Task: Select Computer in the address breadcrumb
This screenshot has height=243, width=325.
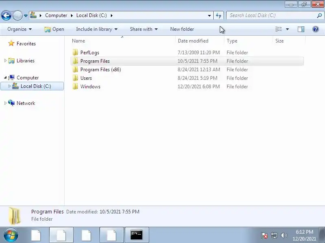Action: 56,15
